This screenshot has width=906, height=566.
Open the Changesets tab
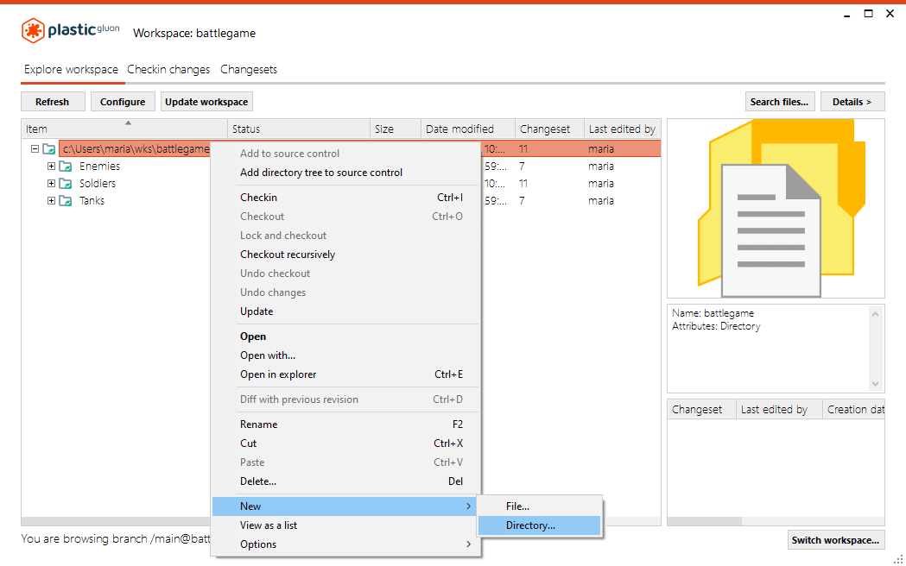[x=249, y=69]
